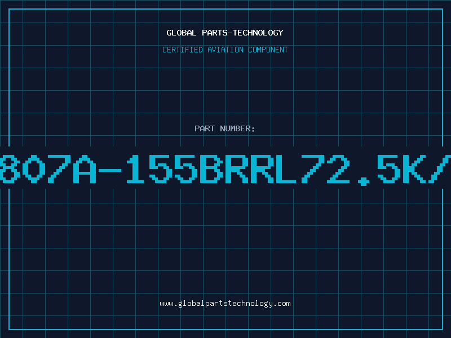451x338 pixels.
Task: Select the word CERTIFIED in the subtitle
Action: coord(183,50)
